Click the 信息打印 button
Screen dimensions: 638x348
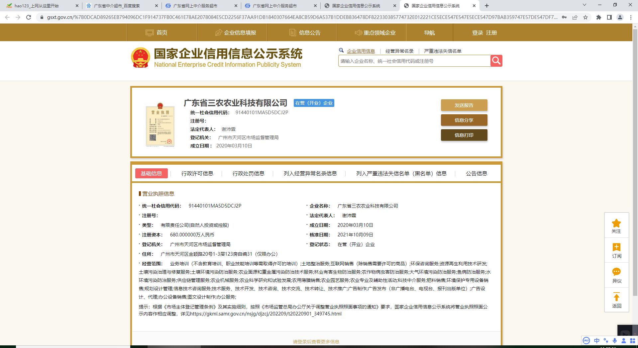(464, 135)
